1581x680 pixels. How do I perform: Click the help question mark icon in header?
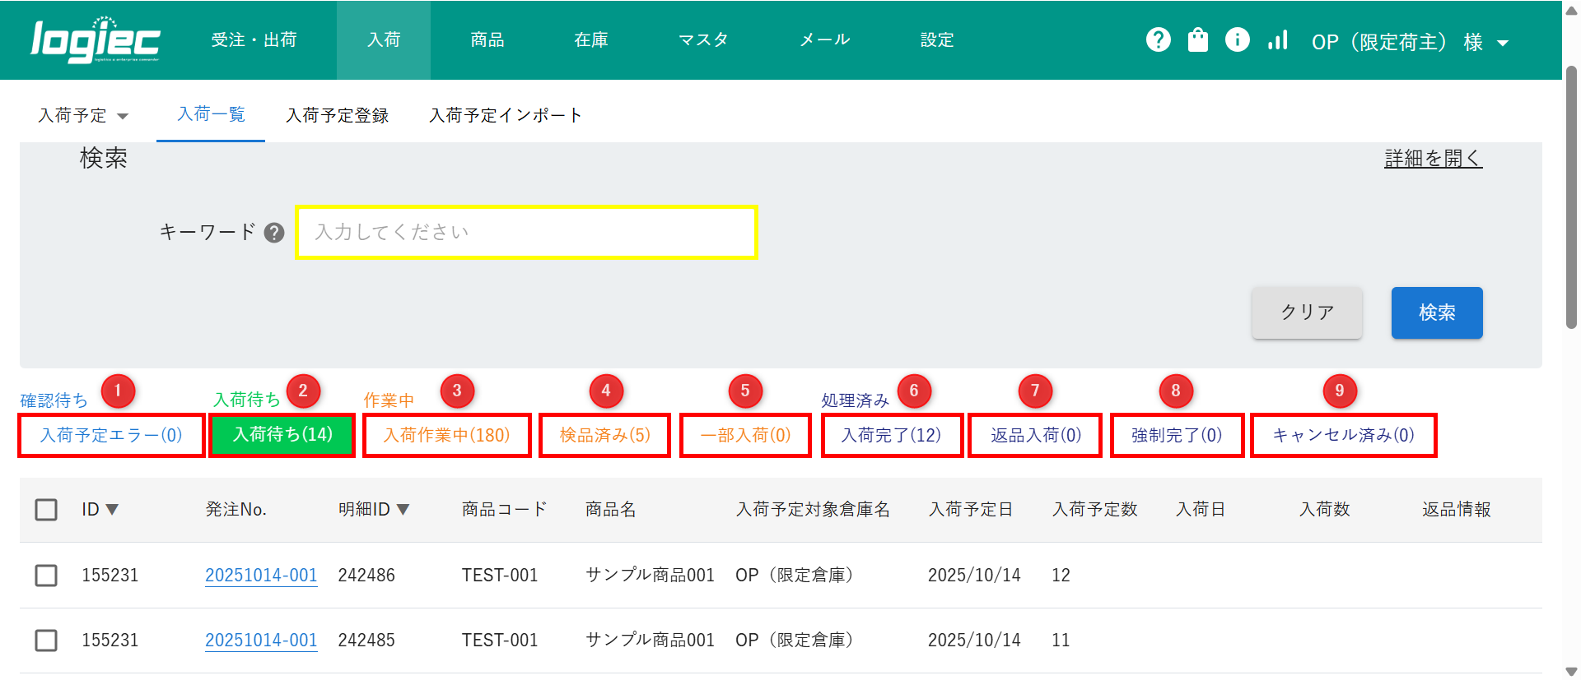pyautogui.click(x=1158, y=39)
